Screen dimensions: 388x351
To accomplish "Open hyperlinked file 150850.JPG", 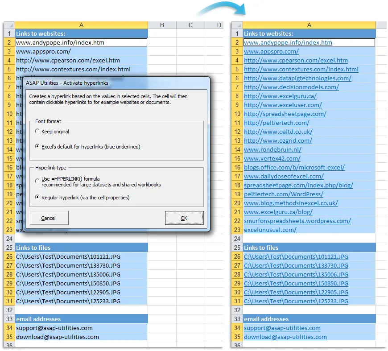I will point(296,283).
